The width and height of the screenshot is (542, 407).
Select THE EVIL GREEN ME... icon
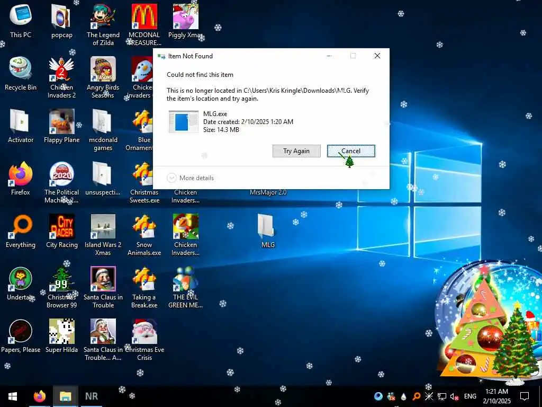pyautogui.click(x=185, y=288)
